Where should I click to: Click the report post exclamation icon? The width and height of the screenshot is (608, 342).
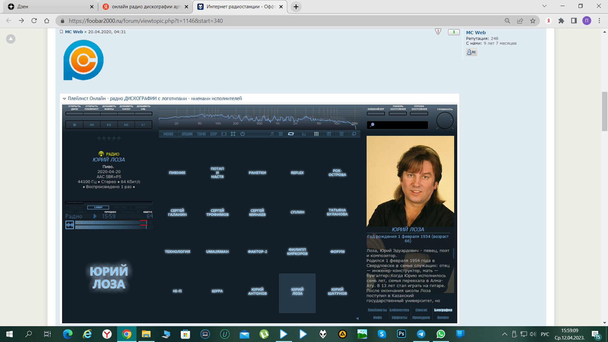tap(438, 32)
